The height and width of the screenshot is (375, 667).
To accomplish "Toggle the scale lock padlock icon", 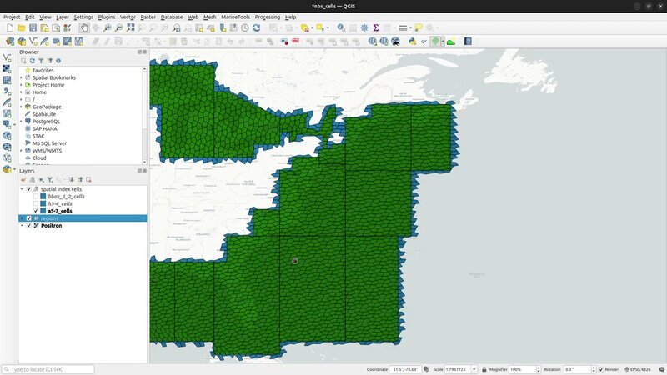I will 484,369.
